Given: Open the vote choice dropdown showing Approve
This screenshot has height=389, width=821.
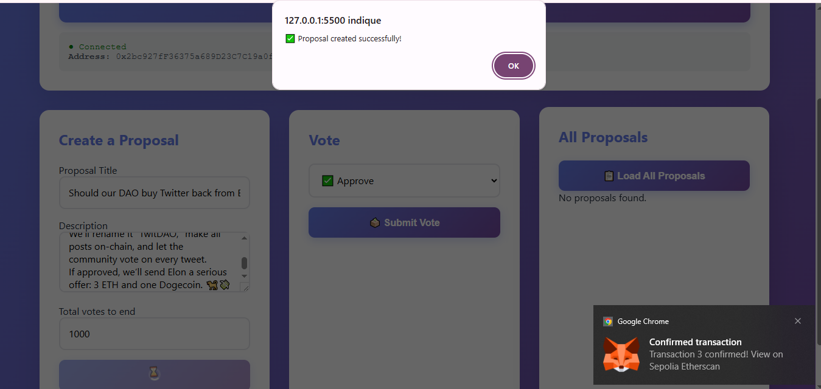Looking at the screenshot, I should [404, 180].
